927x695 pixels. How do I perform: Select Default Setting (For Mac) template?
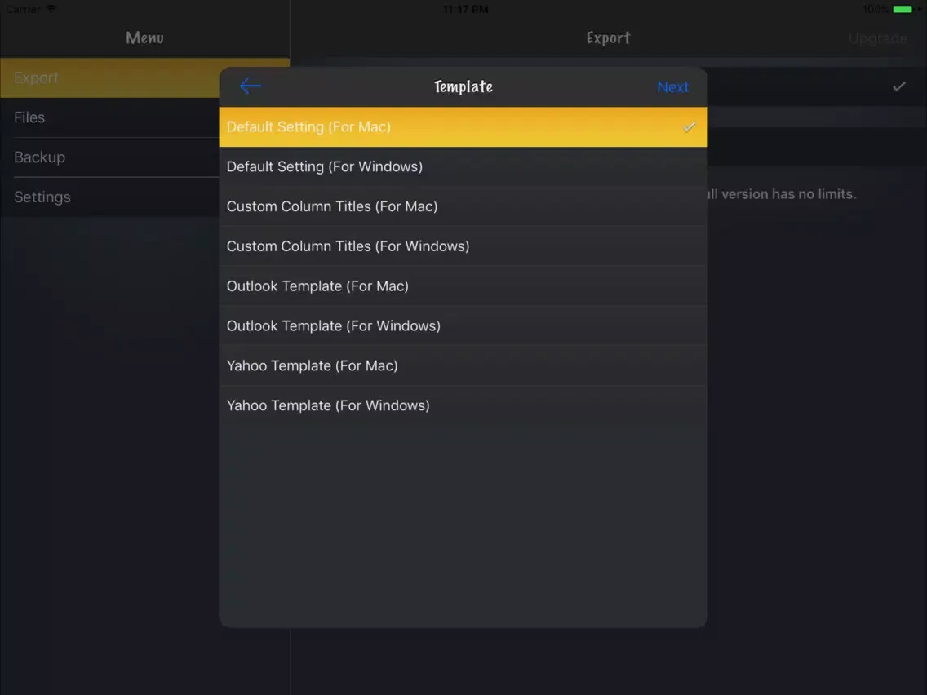coord(463,127)
